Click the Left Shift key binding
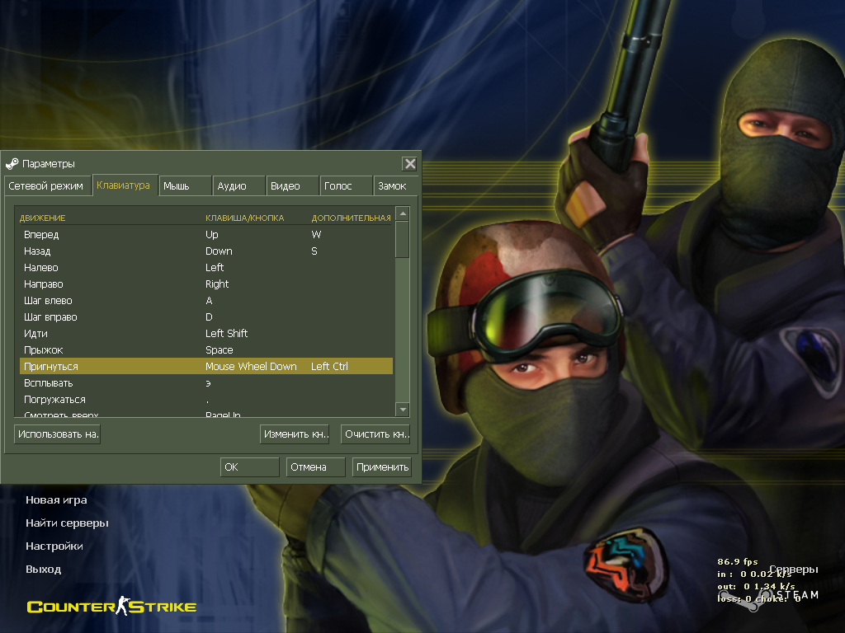This screenshot has height=633, width=845. point(226,334)
